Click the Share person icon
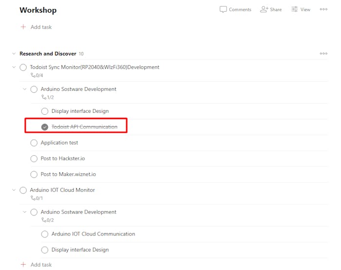 tap(264, 9)
